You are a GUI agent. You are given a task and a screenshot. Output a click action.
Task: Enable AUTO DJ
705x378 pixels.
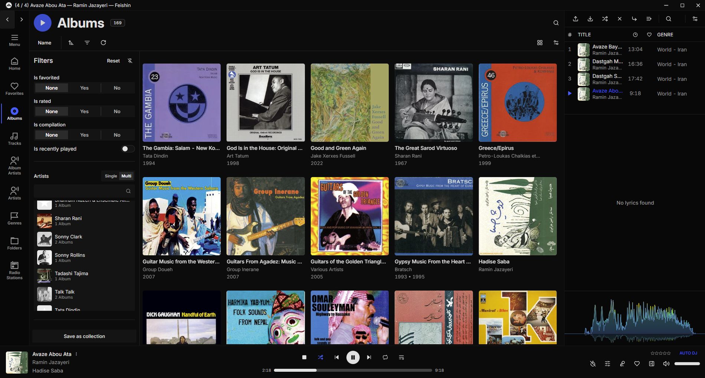(688, 353)
